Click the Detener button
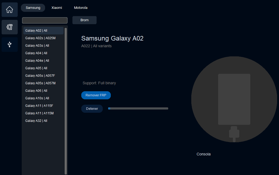Image resolution: width=279 pixels, height=175 pixels. coord(92,109)
